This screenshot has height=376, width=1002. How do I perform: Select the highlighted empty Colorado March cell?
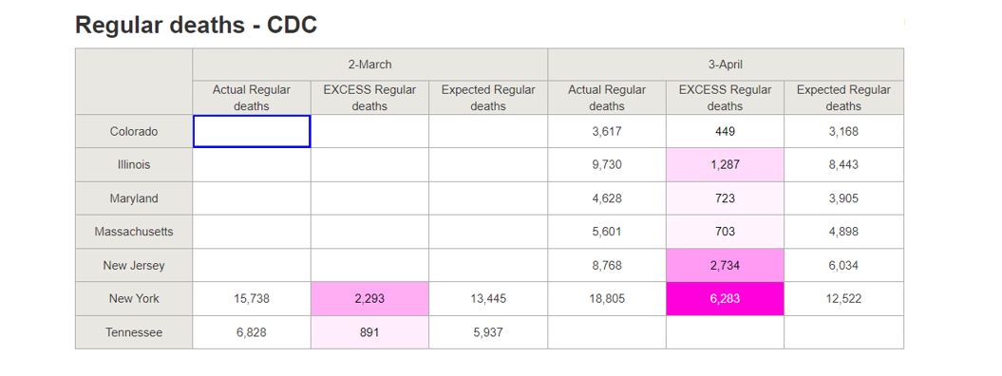tap(252, 131)
